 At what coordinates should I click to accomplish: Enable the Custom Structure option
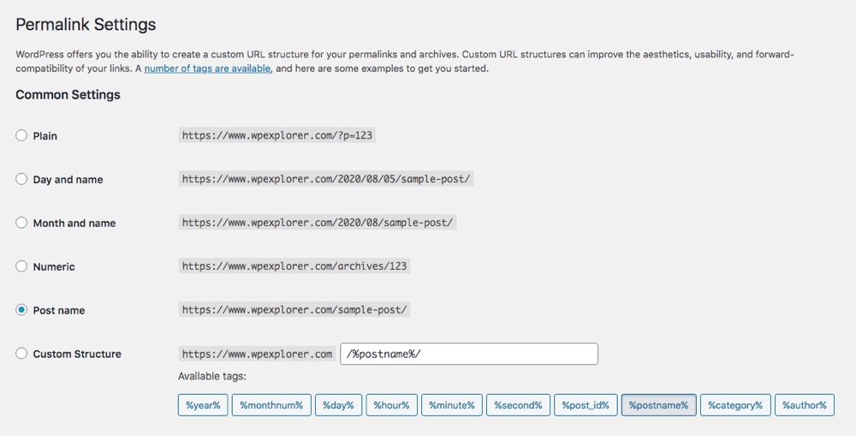[22, 354]
